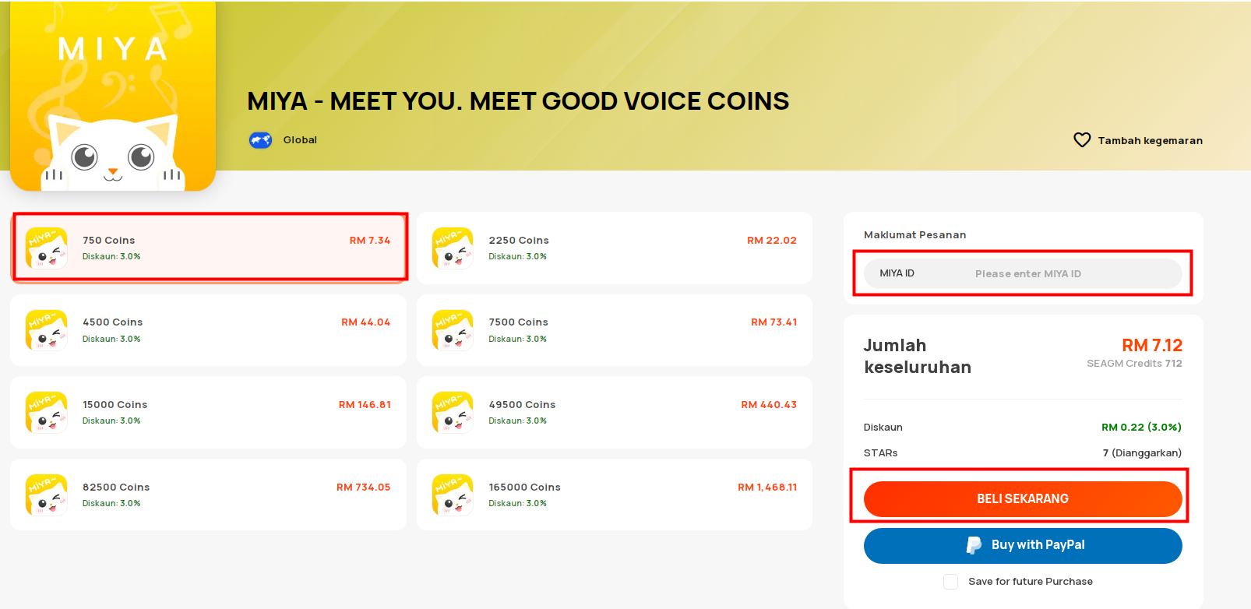
Task: Select the 7500 Coins package
Action: click(615, 330)
